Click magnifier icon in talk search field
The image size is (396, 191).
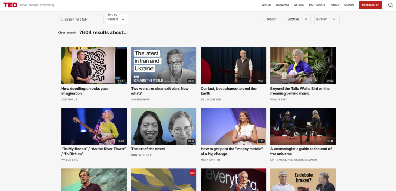tap(61, 19)
